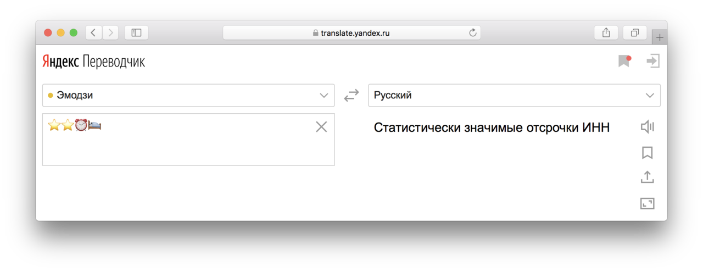Viewport: 703px width, 272px height.
Task: Click the sign-in icon
Action: coord(653,61)
